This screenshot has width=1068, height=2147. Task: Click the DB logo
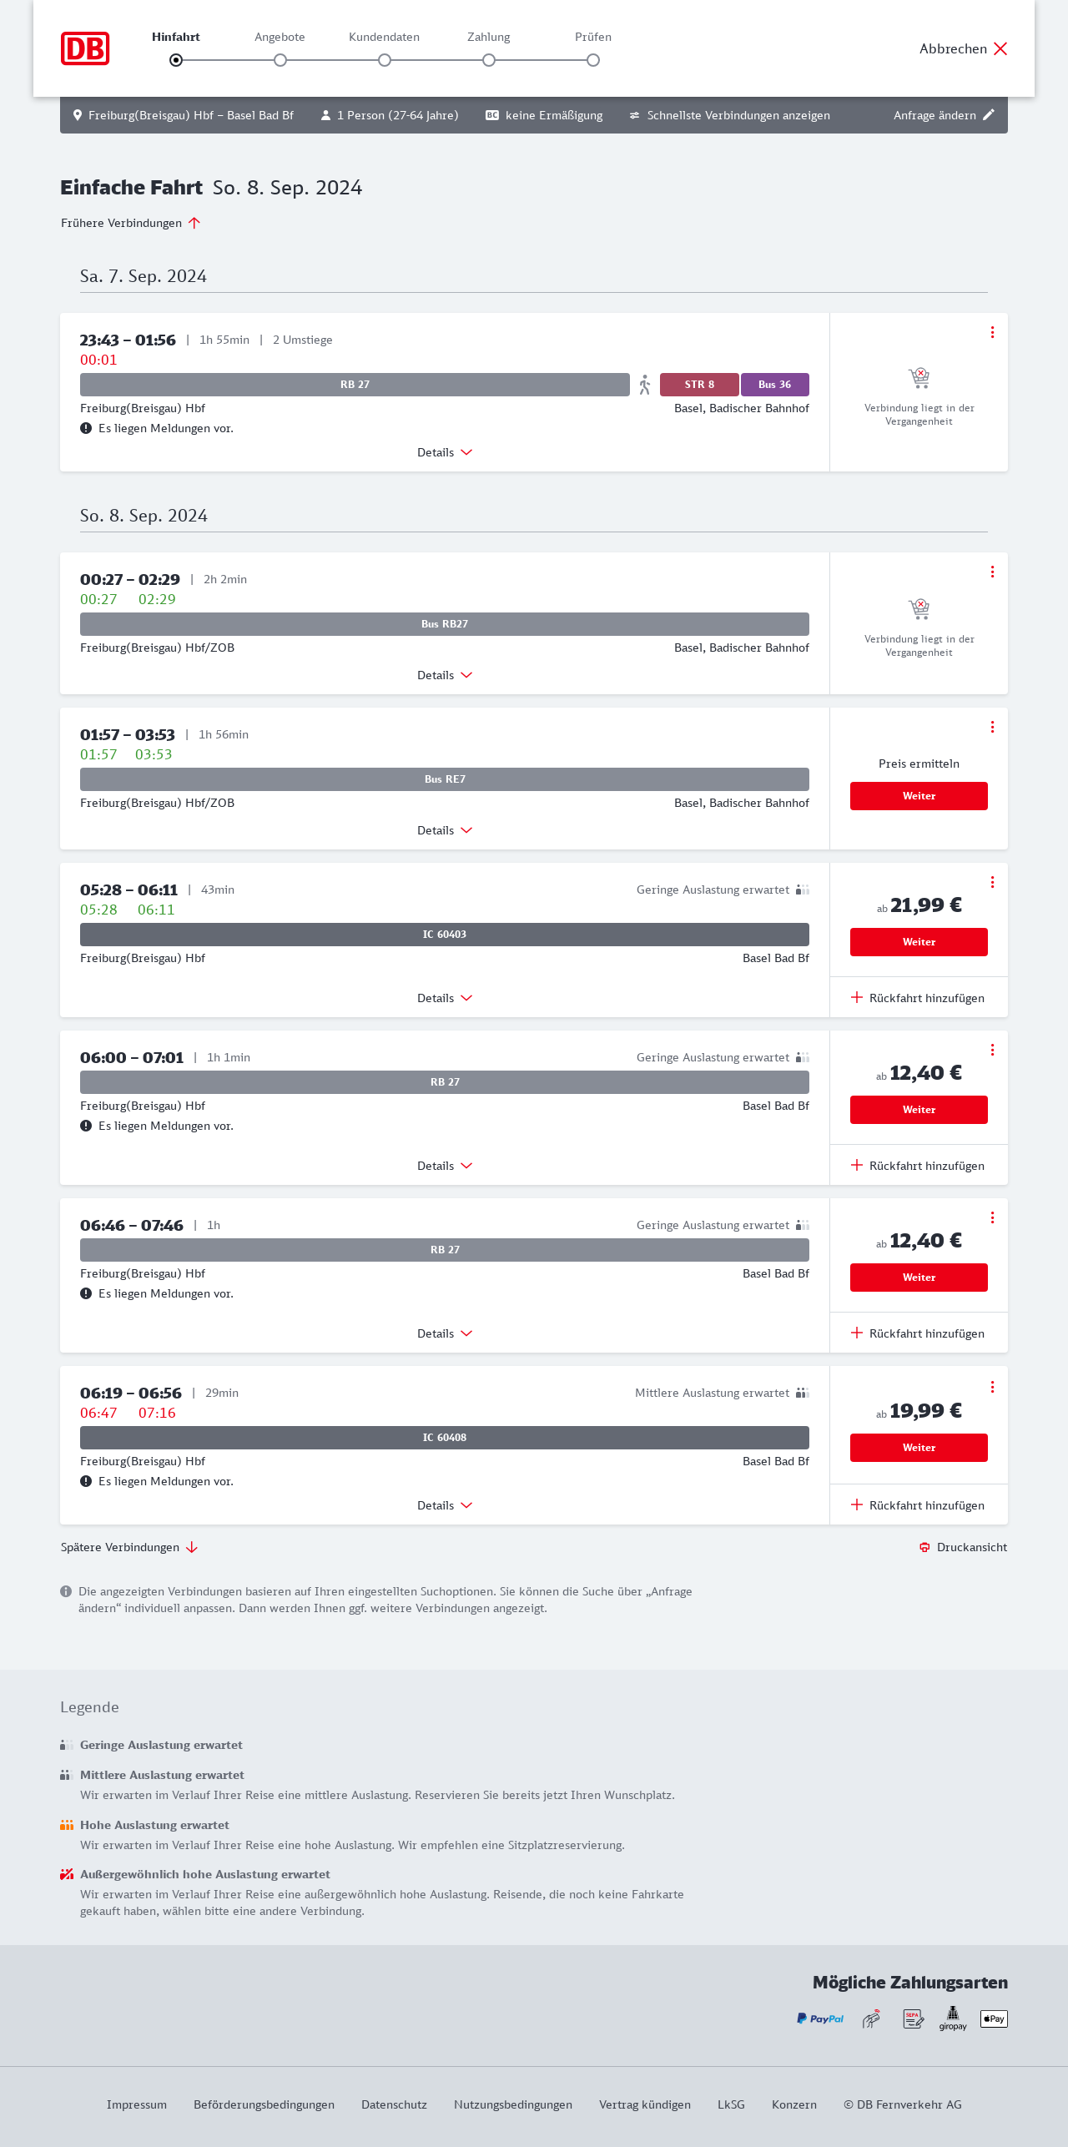coord(85,48)
